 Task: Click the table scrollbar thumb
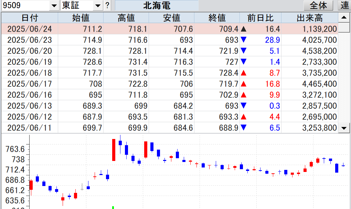(x=344, y=27)
